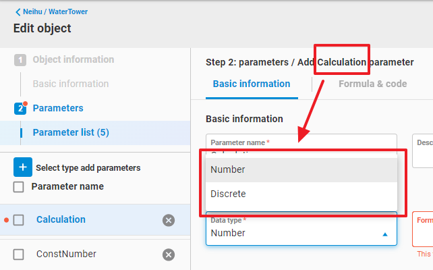Click the step 2 Parameters badge
The image size is (433, 270).
[x=20, y=108]
